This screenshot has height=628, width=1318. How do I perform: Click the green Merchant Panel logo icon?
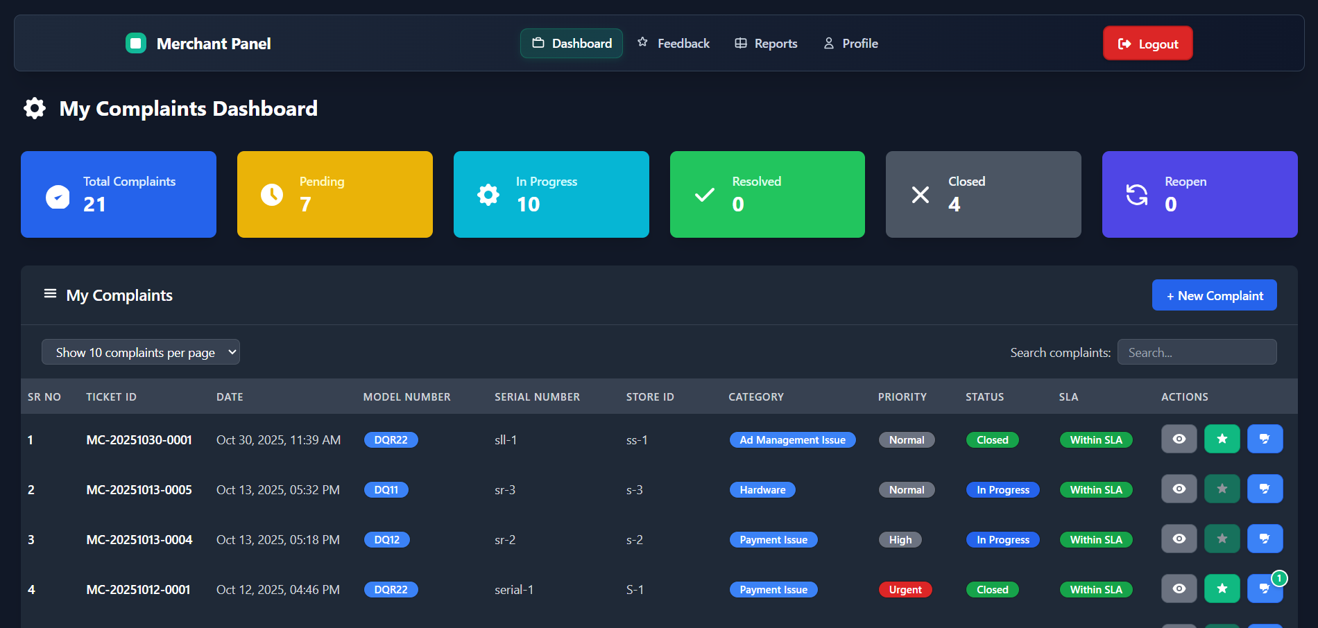point(135,43)
